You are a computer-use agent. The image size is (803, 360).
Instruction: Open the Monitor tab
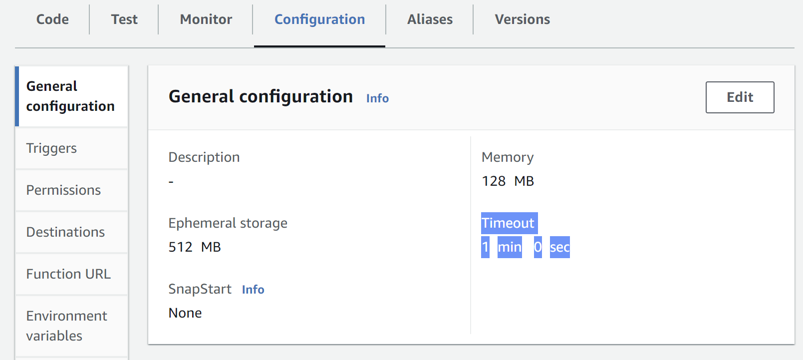[x=206, y=19]
